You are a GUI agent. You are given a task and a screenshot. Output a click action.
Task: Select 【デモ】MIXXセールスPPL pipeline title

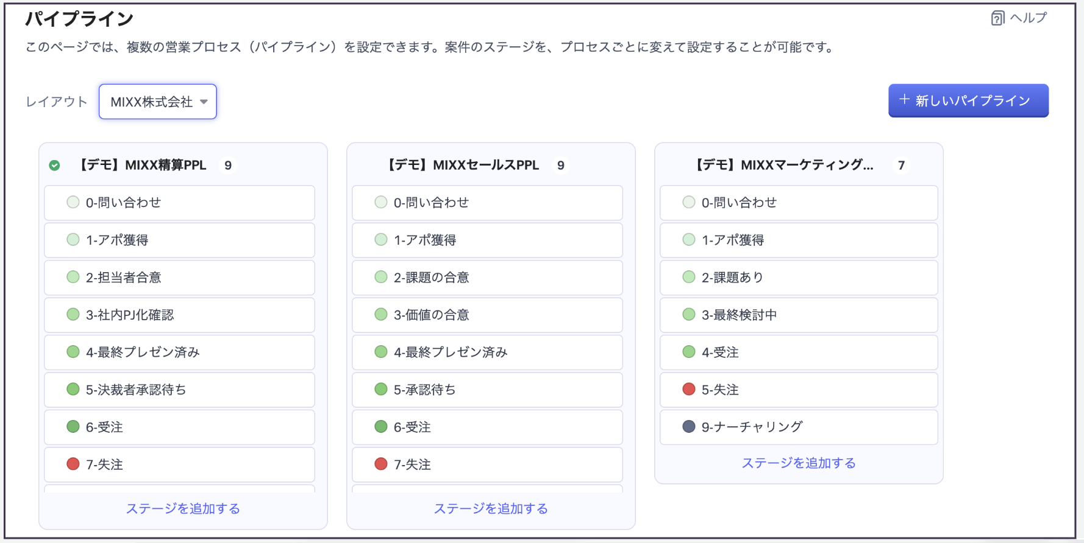463,166
